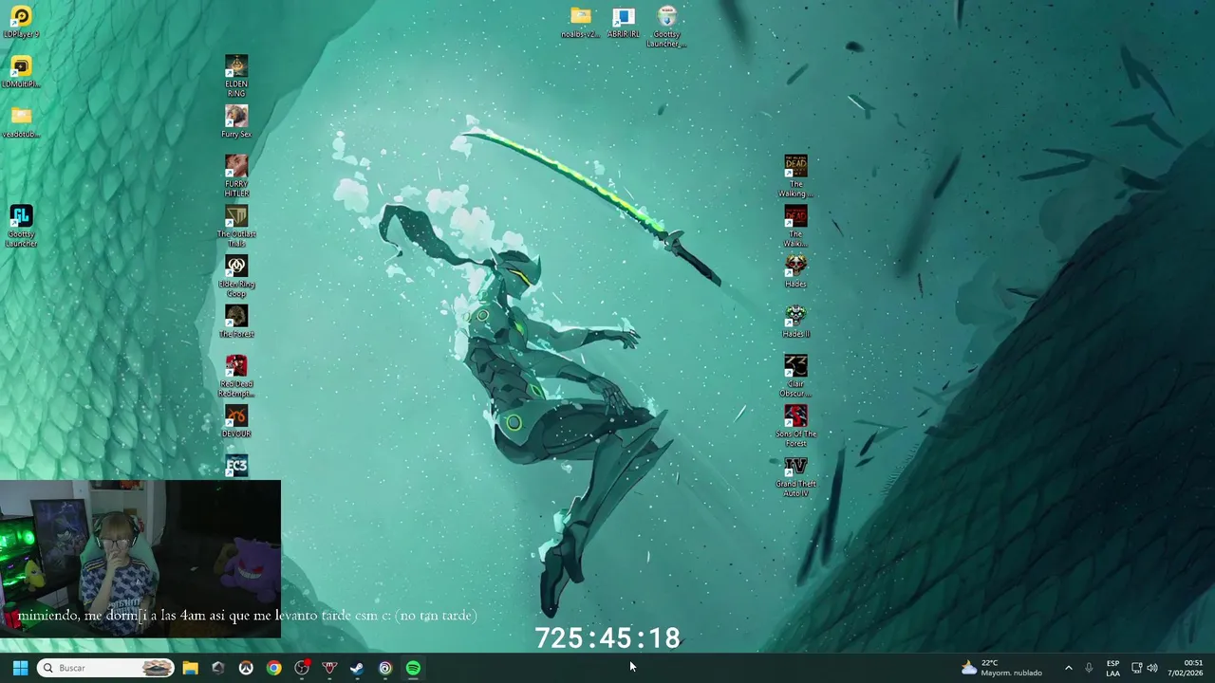Screen dimensions: 1215x683
Task: Click the microphone tray icon
Action: pyautogui.click(x=1089, y=668)
